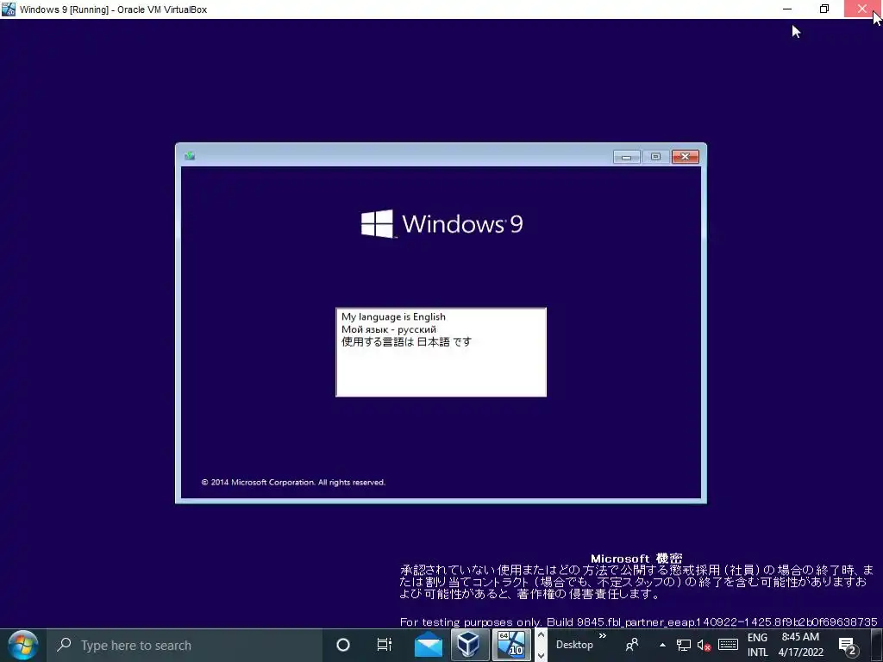Open network status tray icon
The height and width of the screenshot is (662, 883).
pos(684,645)
